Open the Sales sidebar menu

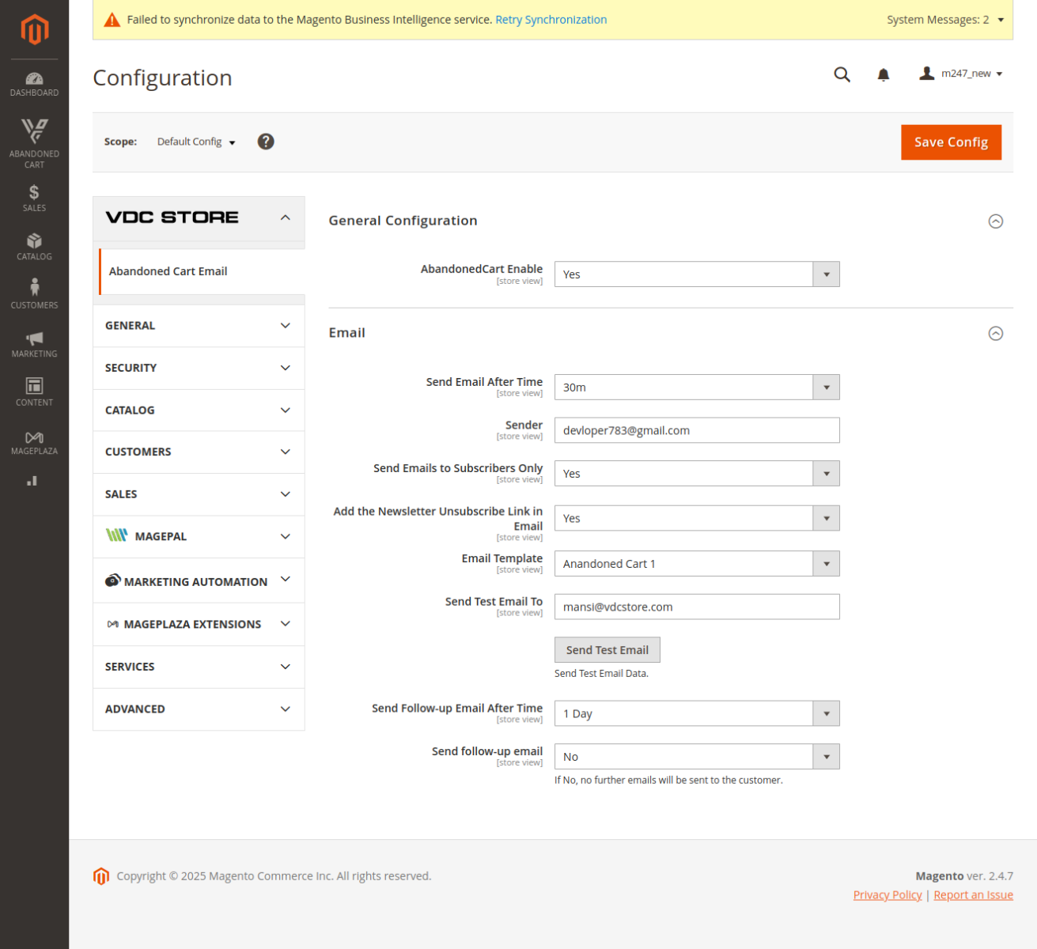pos(34,198)
